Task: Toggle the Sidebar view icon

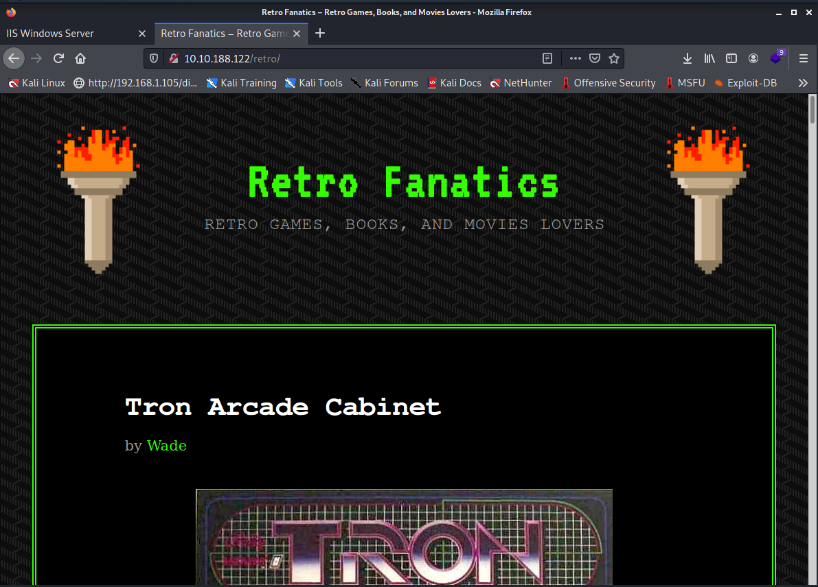Action: 731,58
